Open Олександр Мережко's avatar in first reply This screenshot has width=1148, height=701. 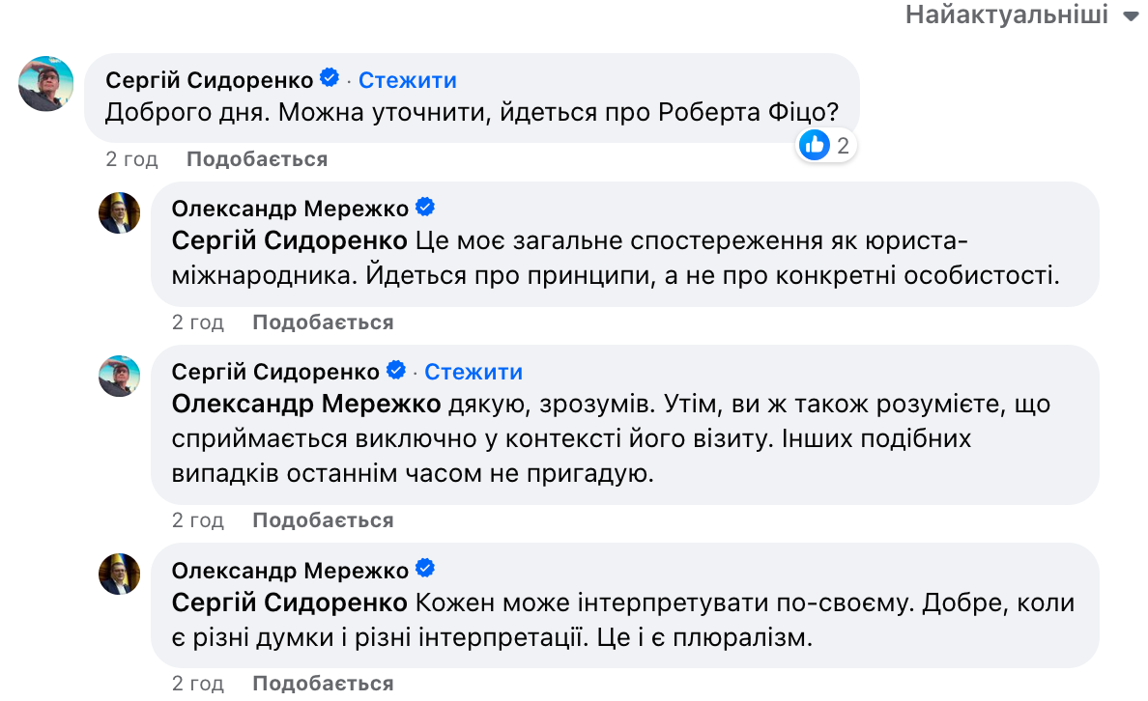tap(120, 212)
